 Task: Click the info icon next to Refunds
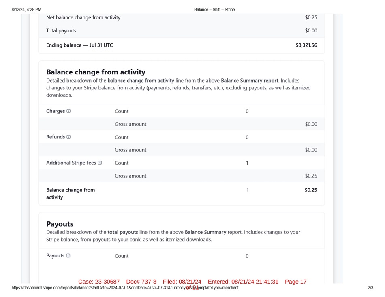(x=68, y=137)
